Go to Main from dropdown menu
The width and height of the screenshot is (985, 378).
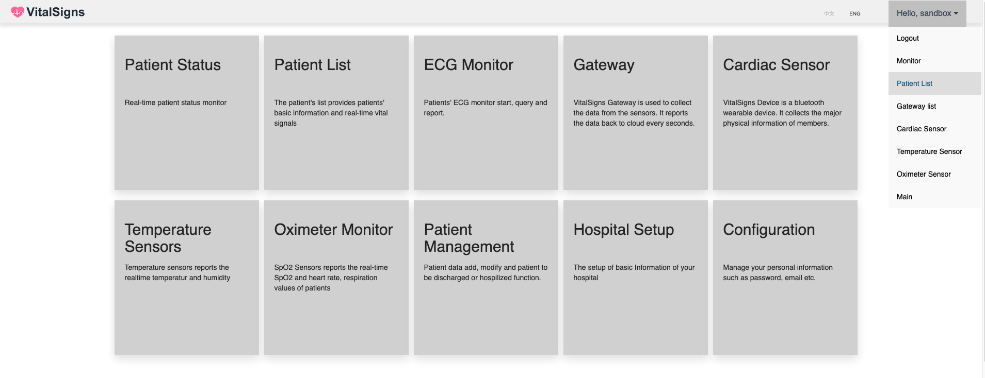(x=934, y=197)
